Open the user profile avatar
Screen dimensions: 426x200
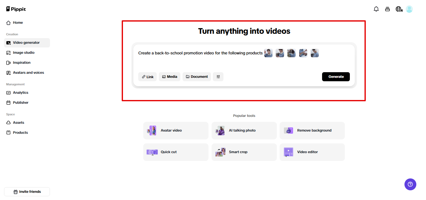coord(409,9)
